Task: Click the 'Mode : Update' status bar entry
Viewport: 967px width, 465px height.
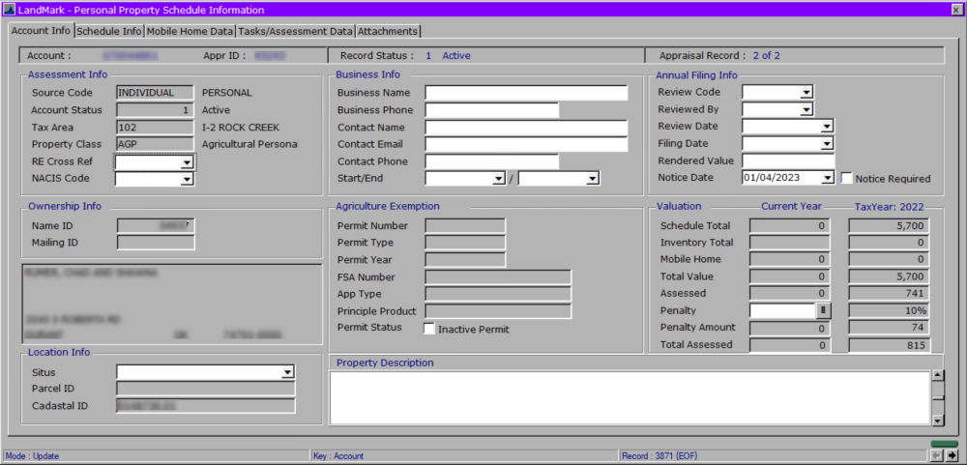Action: tap(32, 456)
